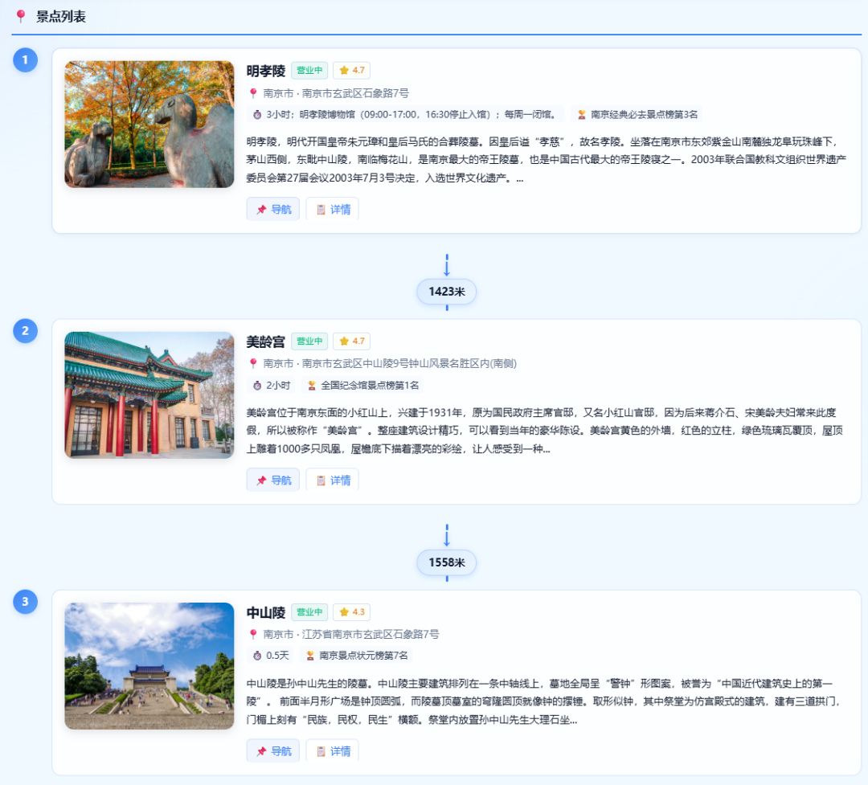Start navigation to 美龄宫

(273, 480)
